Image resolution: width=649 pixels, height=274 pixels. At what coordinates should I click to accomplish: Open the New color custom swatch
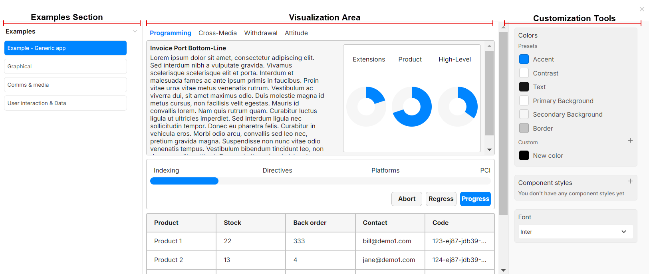coord(524,155)
